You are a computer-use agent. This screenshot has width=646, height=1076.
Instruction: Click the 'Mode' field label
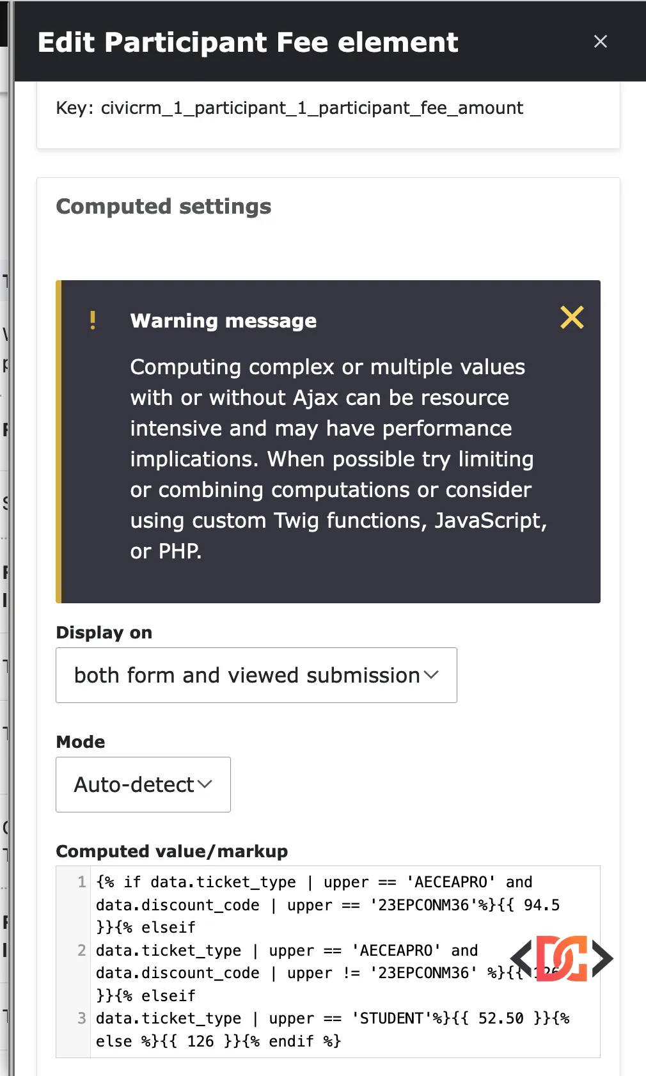point(81,741)
